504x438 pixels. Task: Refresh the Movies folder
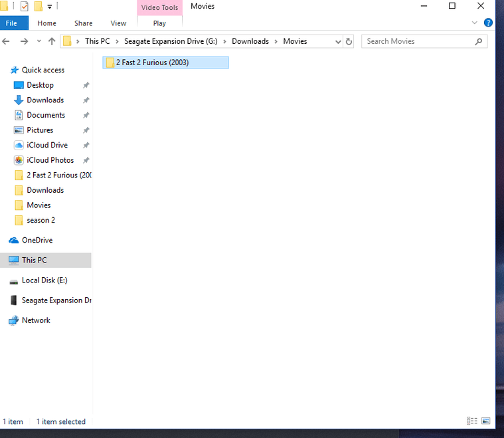click(x=349, y=41)
